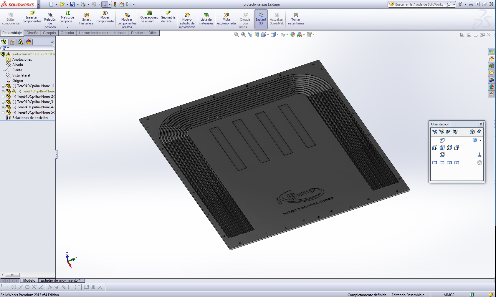Open Display style dropdown arrow
Viewport: 496px width, 297px height.
277,35
